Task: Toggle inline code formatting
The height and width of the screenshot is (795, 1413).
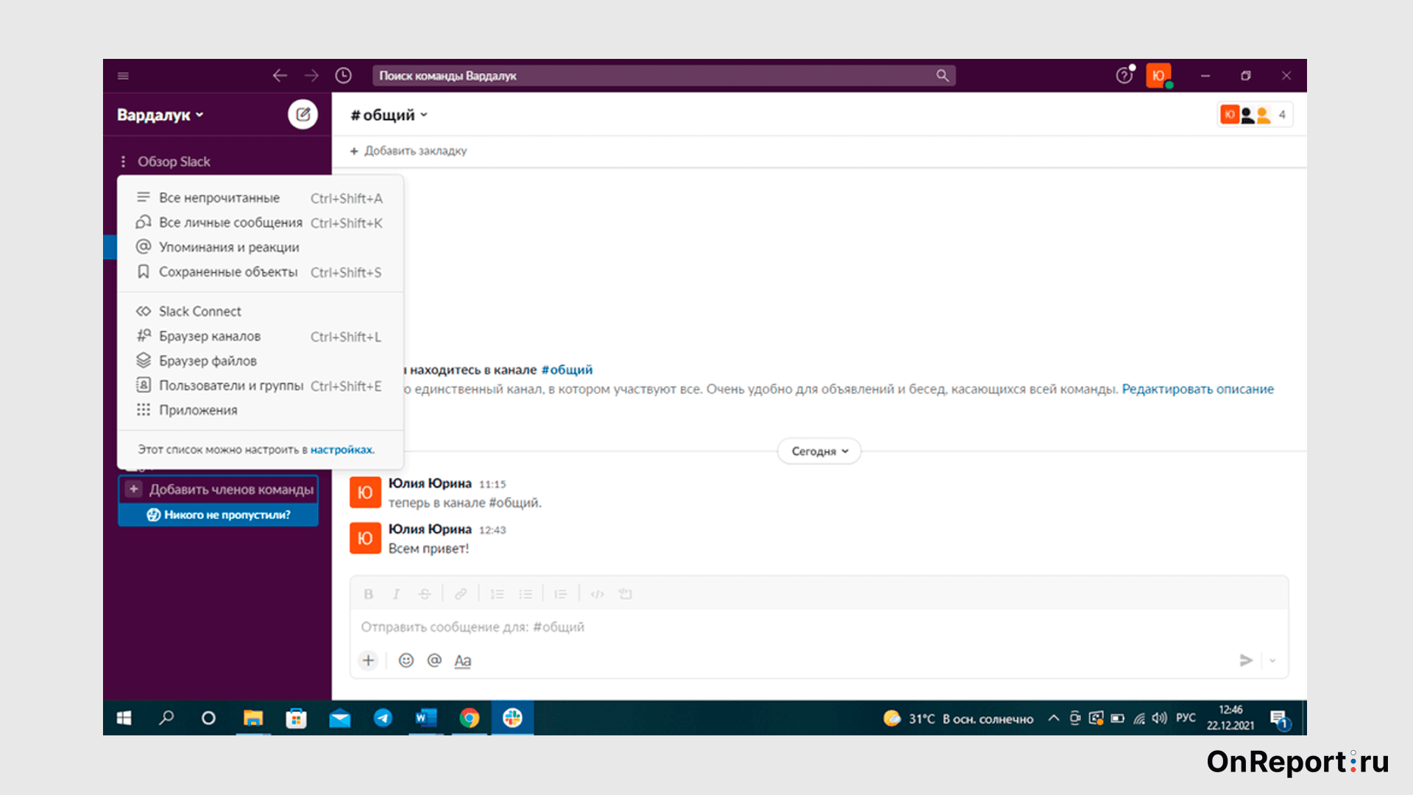Action: pyautogui.click(x=598, y=594)
